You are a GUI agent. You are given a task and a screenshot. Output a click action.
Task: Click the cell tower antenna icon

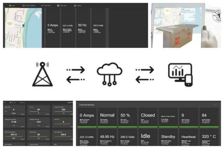pos(42,74)
